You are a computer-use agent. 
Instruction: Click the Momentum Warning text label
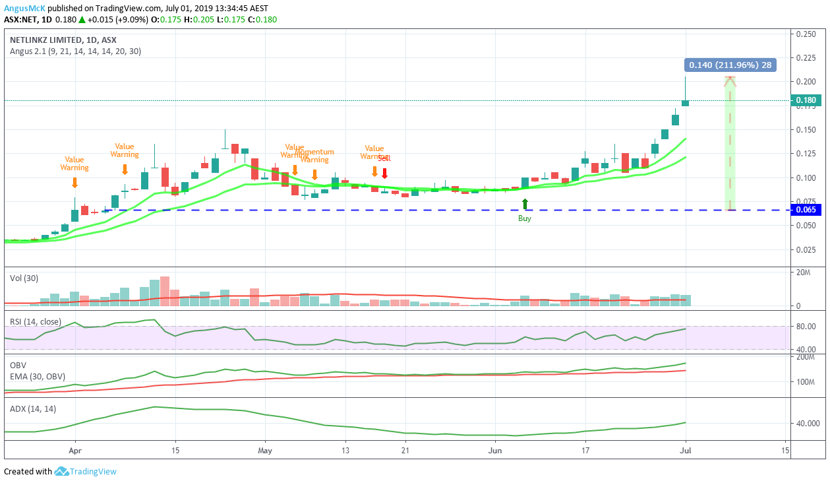(314, 156)
